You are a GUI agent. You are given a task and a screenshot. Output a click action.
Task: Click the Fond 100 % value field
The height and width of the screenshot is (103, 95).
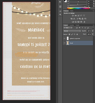[89, 34]
